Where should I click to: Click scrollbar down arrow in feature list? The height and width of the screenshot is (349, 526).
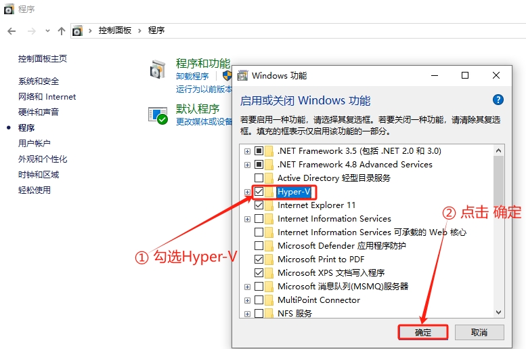point(498,312)
